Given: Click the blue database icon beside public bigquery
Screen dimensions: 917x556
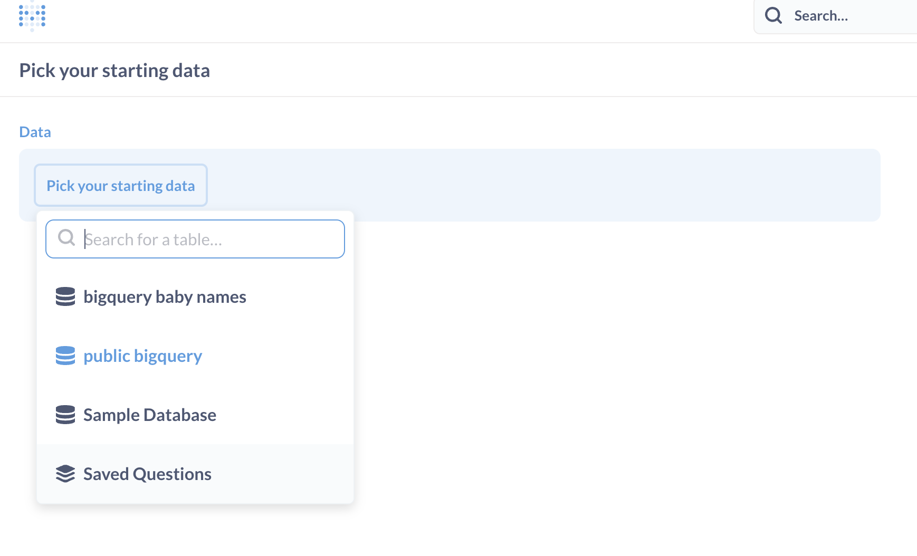Looking at the screenshot, I should click(x=65, y=356).
